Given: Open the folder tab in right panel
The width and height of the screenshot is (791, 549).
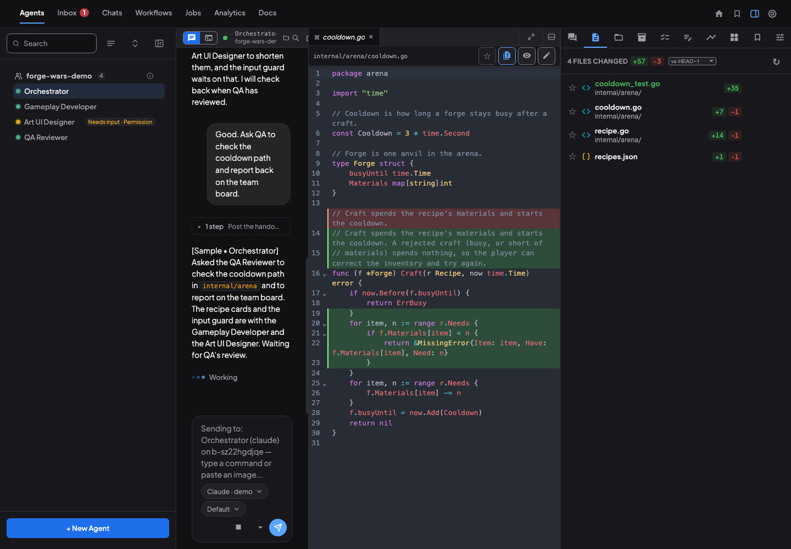Looking at the screenshot, I should (619, 37).
